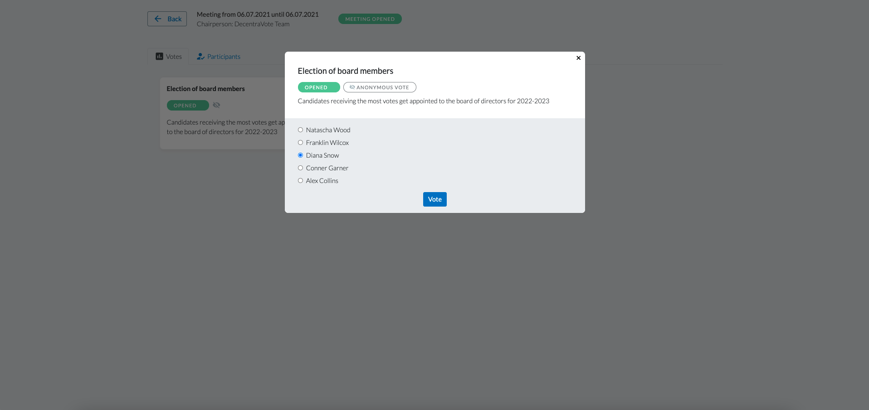Click the meeting date range heading
The image size is (869, 410).
click(258, 14)
